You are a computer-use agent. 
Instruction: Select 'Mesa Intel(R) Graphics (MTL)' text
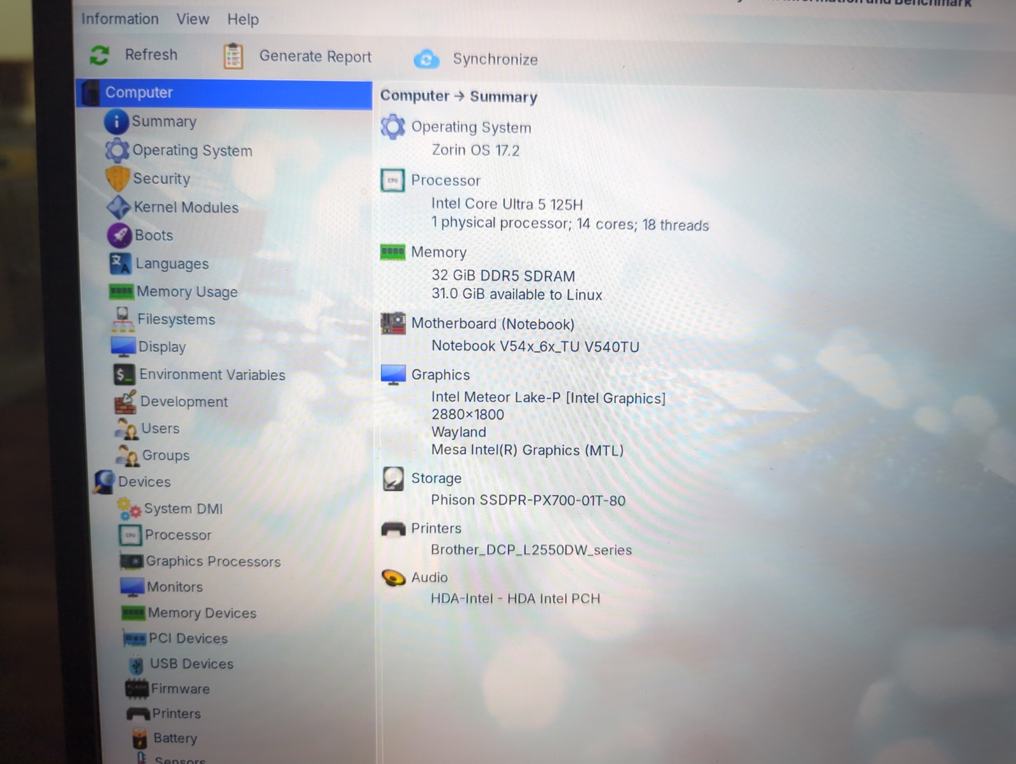click(528, 451)
